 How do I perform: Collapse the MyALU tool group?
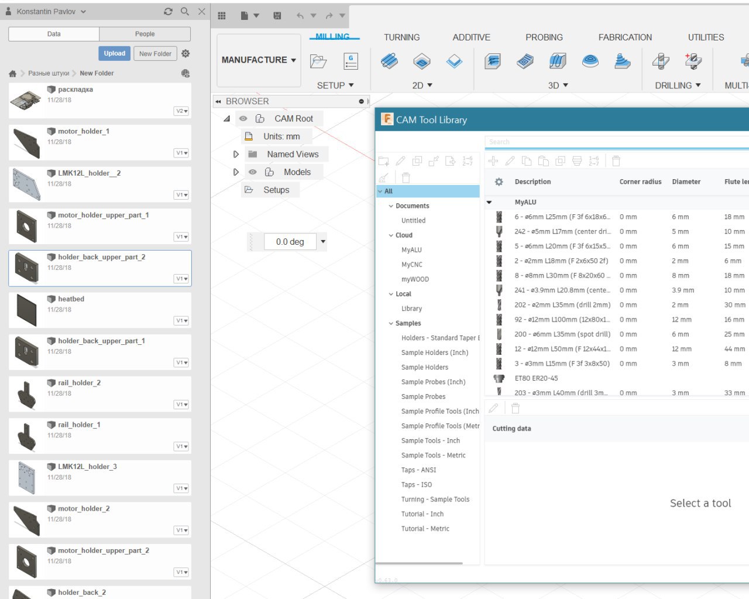tap(489, 203)
